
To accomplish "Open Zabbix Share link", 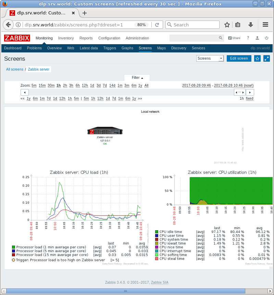I will click(x=234, y=38).
